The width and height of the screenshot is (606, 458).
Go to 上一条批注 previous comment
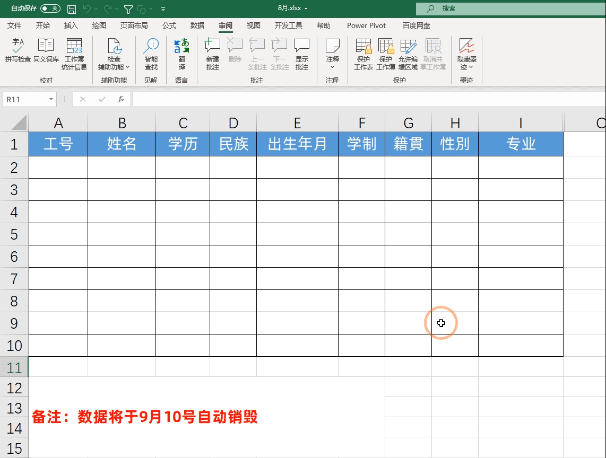point(257,54)
